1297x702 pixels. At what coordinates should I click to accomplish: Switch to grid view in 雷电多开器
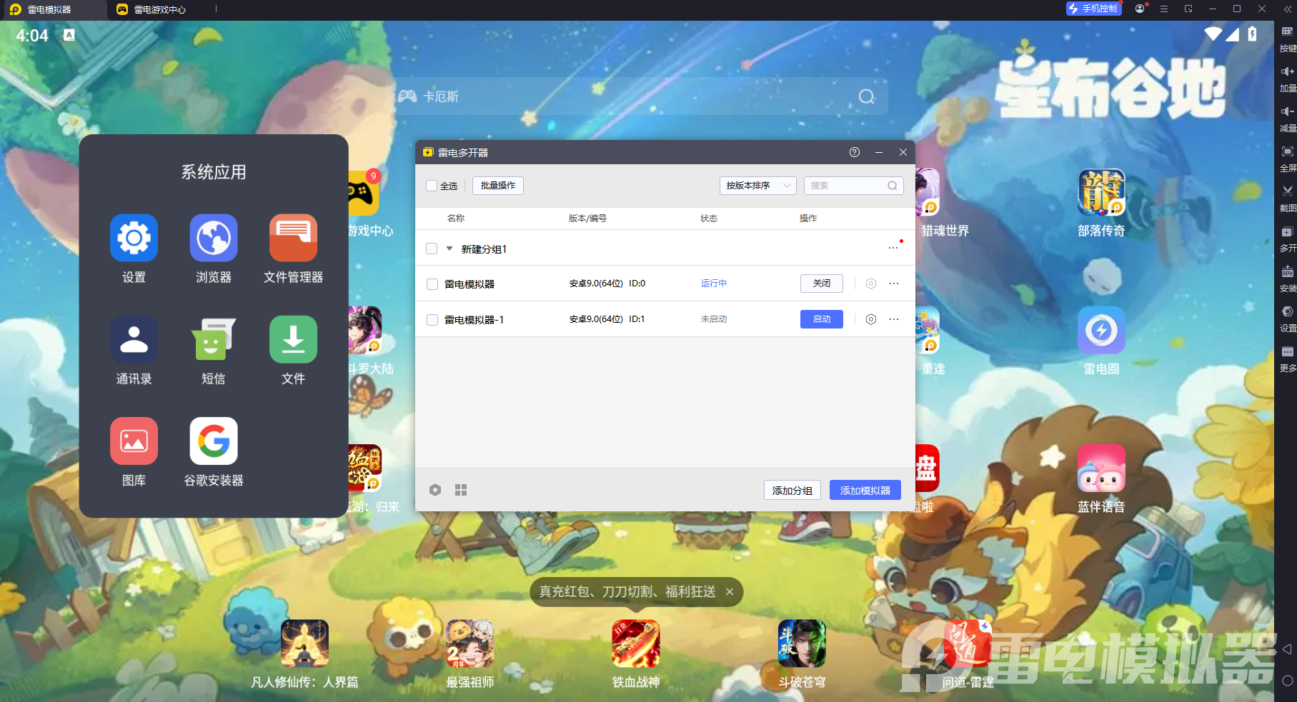point(461,490)
